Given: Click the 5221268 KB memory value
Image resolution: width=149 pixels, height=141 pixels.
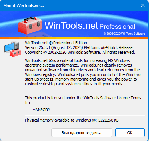Looking at the screenshot, I should (x=108, y=120).
